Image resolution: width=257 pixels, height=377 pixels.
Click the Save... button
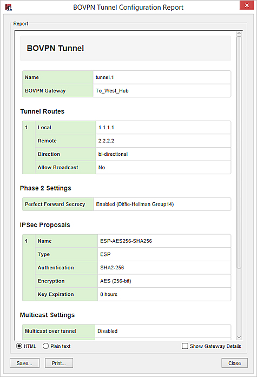click(24, 363)
